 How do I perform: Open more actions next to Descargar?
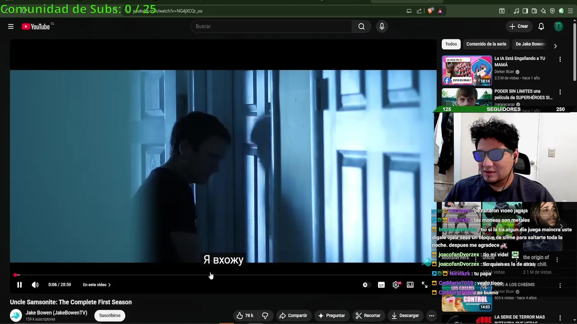[x=431, y=315]
